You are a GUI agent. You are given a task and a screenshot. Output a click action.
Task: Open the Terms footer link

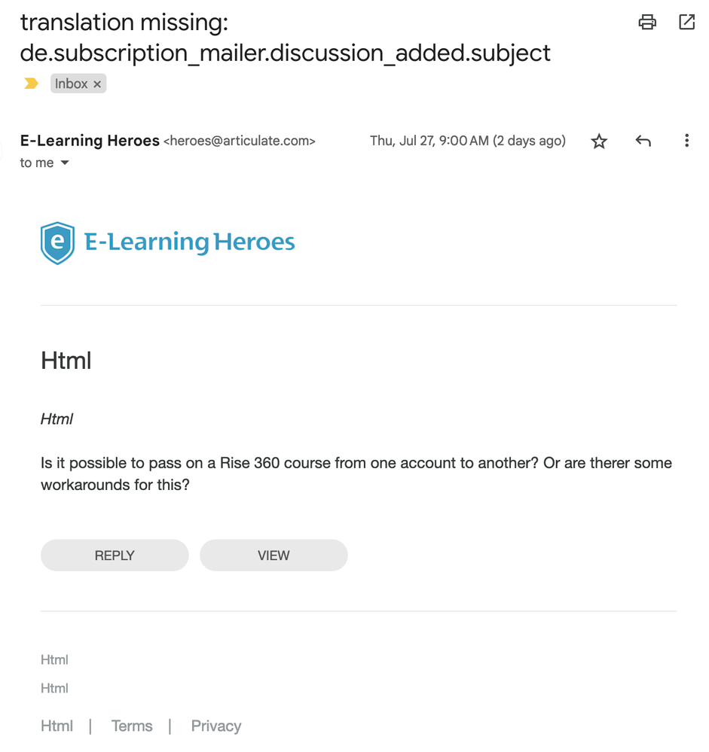(x=132, y=726)
